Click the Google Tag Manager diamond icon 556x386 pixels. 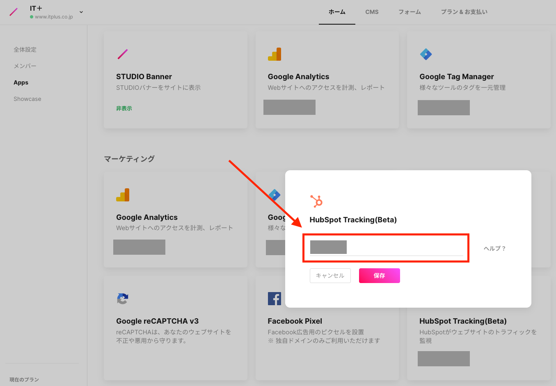tap(426, 54)
